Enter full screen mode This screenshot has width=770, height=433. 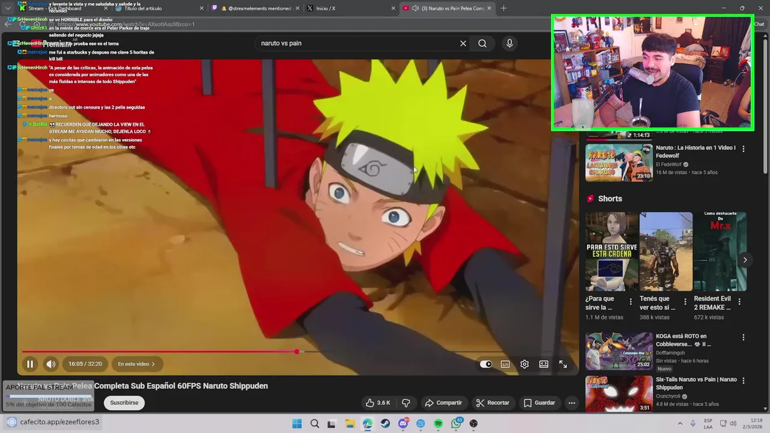pyautogui.click(x=563, y=364)
